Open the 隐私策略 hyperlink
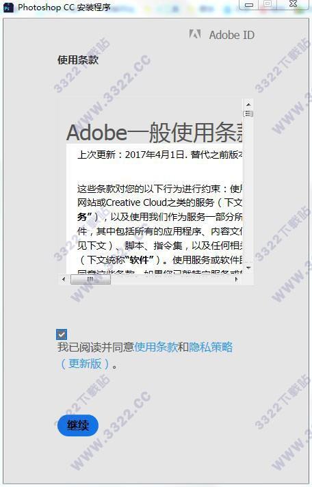This screenshot has height=487, width=312. (x=211, y=347)
